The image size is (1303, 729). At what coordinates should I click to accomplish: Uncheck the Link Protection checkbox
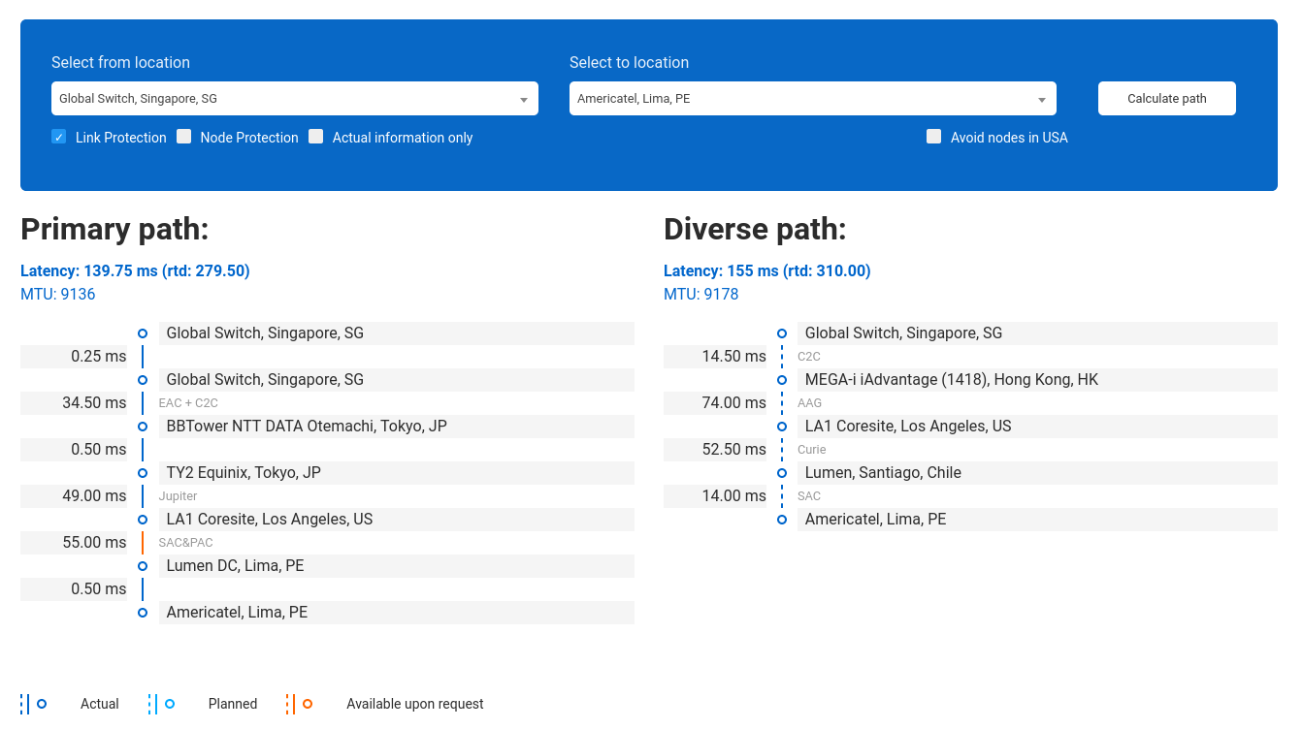point(59,137)
